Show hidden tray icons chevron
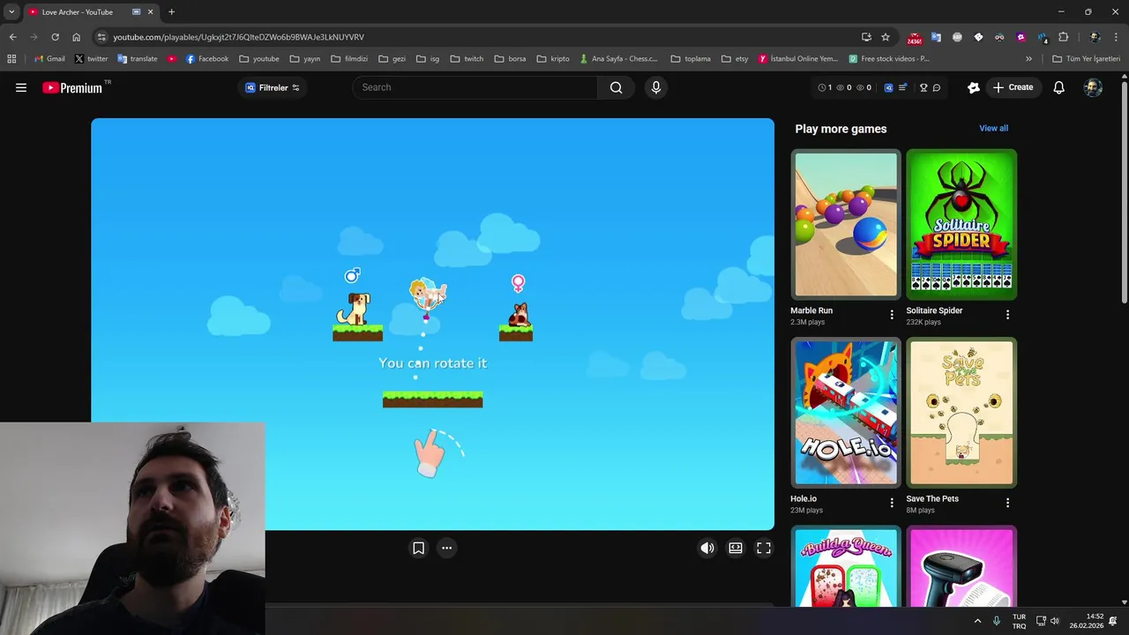Image resolution: width=1129 pixels, height=635 pixels. coord(977,621)
